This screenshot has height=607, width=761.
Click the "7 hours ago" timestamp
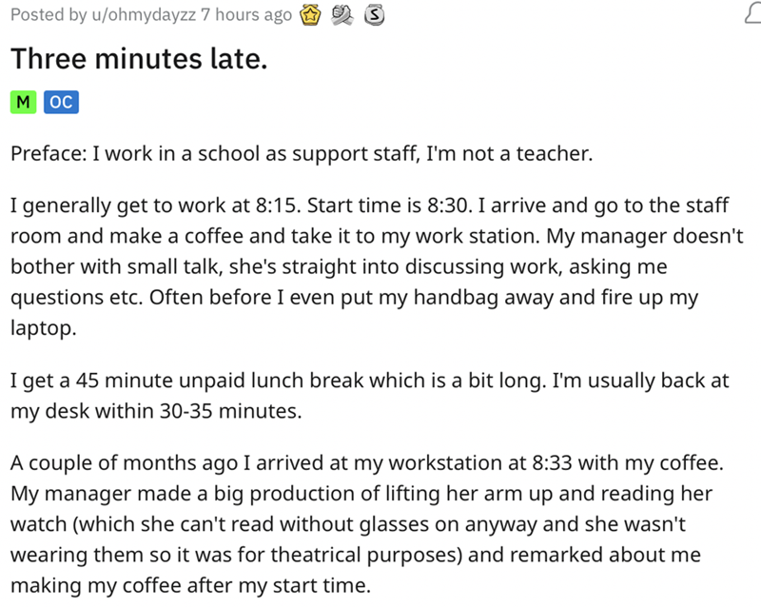pyautogui.click(x=247, y=14)
